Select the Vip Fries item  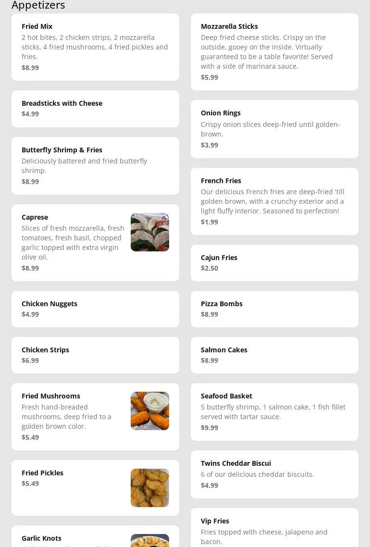click(274, 529)
